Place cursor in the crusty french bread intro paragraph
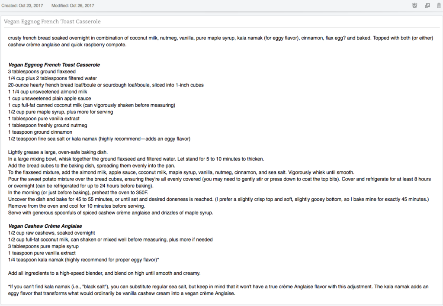 tap(173, 38)
